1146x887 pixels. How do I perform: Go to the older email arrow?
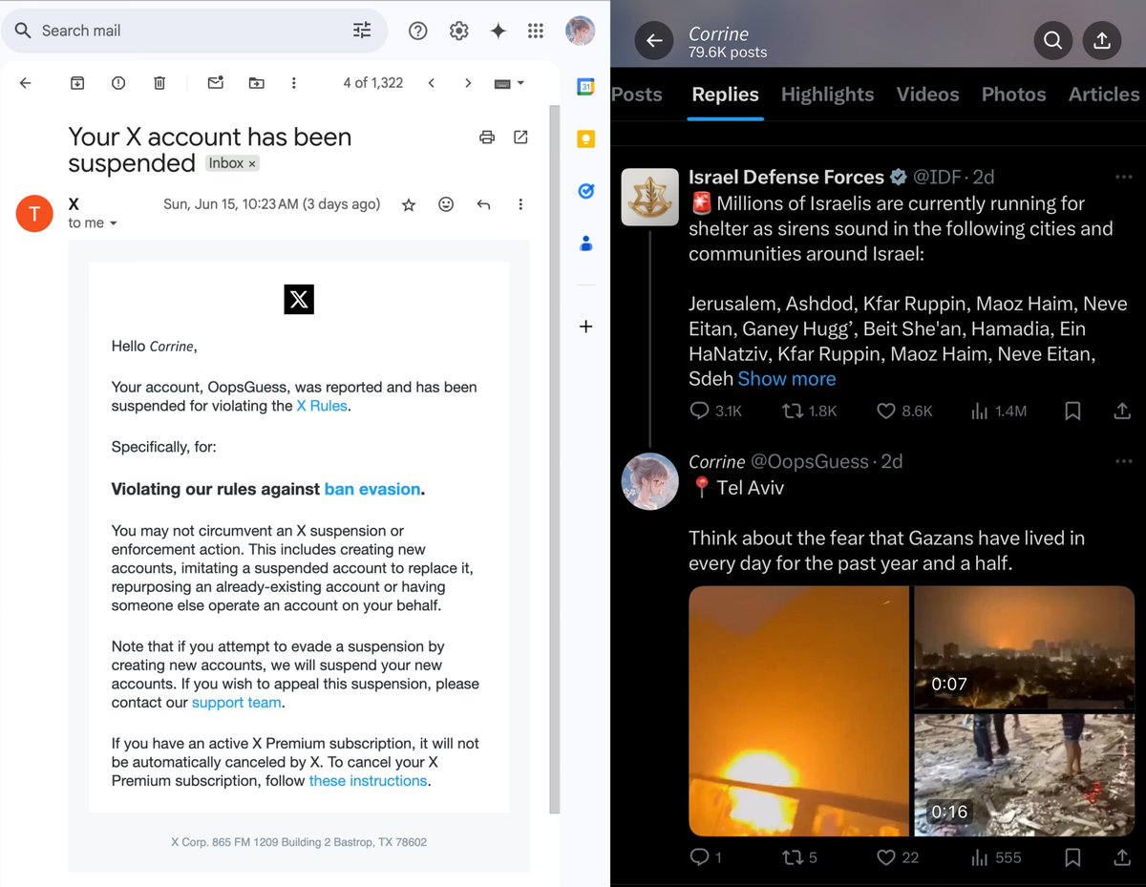(468, 83)
